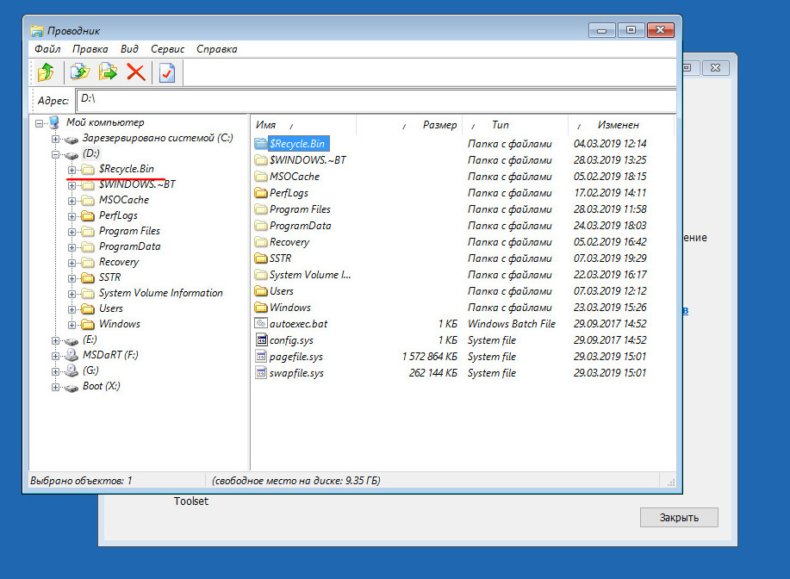The image size is (790, 579).
Task: Expand the MSDaRT (F:) drive node
Action: tap(55, 356)
